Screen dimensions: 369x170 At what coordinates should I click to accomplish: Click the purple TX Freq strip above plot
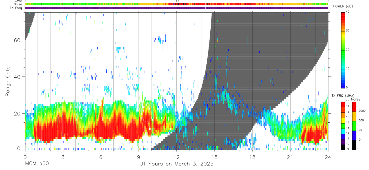(x=177, y=8)
